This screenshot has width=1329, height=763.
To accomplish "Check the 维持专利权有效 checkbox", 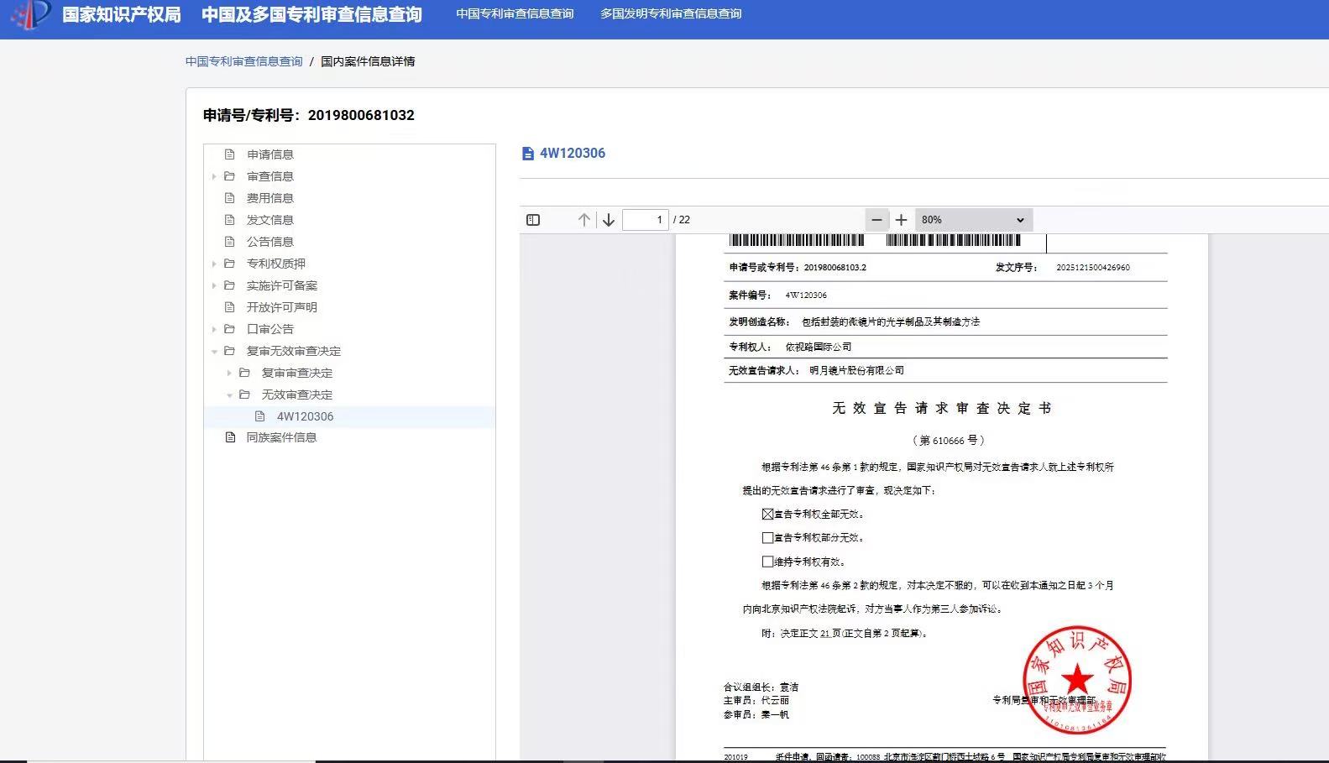I will [x=767, y=562].
